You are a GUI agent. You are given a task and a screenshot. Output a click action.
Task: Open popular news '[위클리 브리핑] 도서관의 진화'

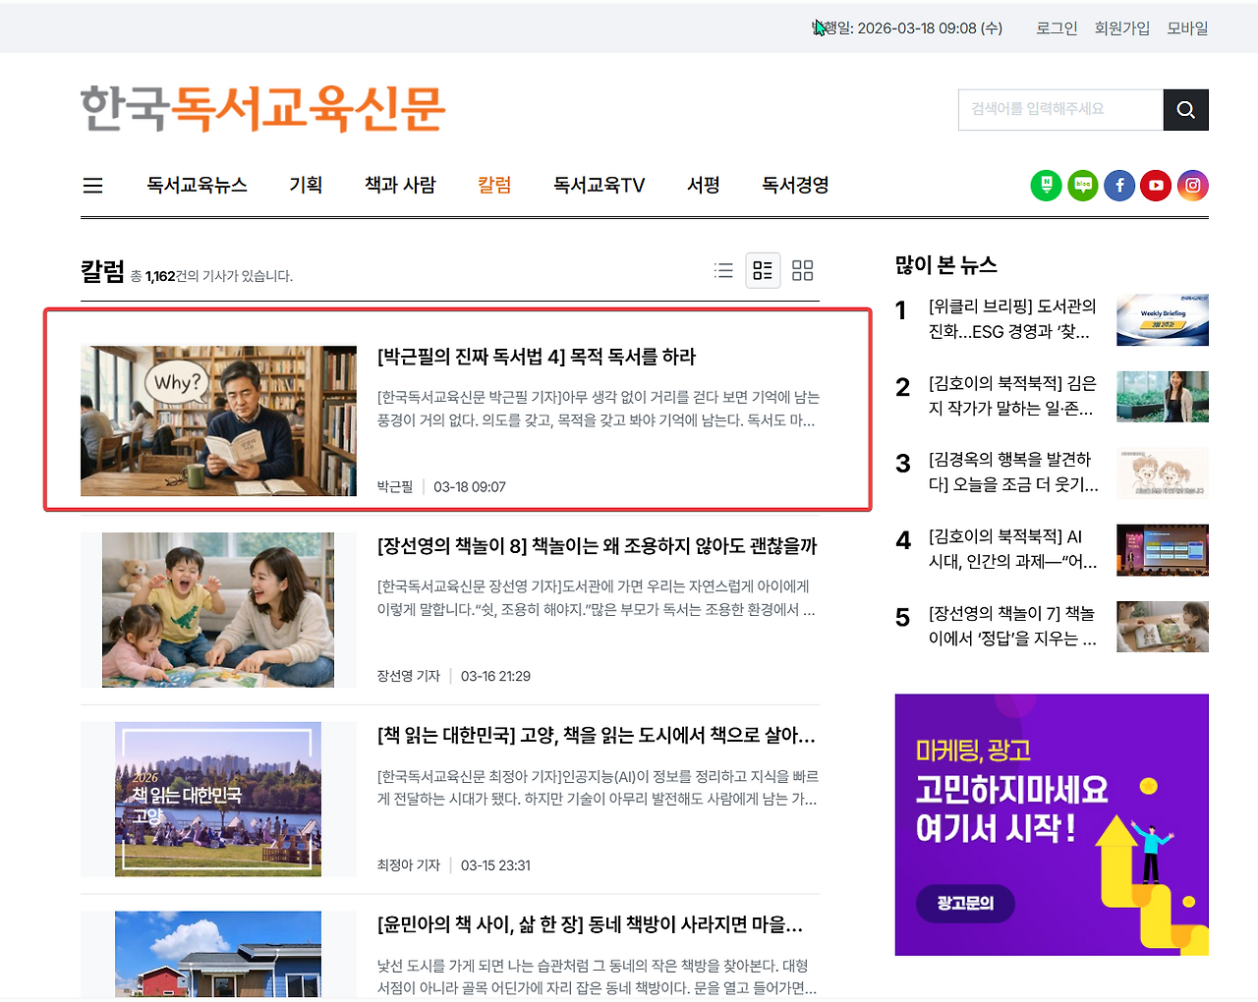coord(1012,319)
